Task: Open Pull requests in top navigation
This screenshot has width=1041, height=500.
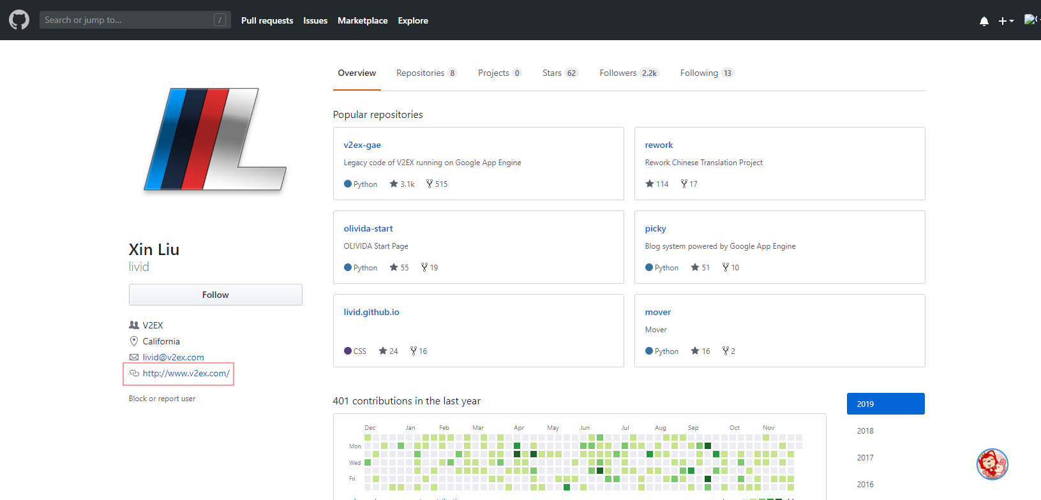Action: point(267,20)
